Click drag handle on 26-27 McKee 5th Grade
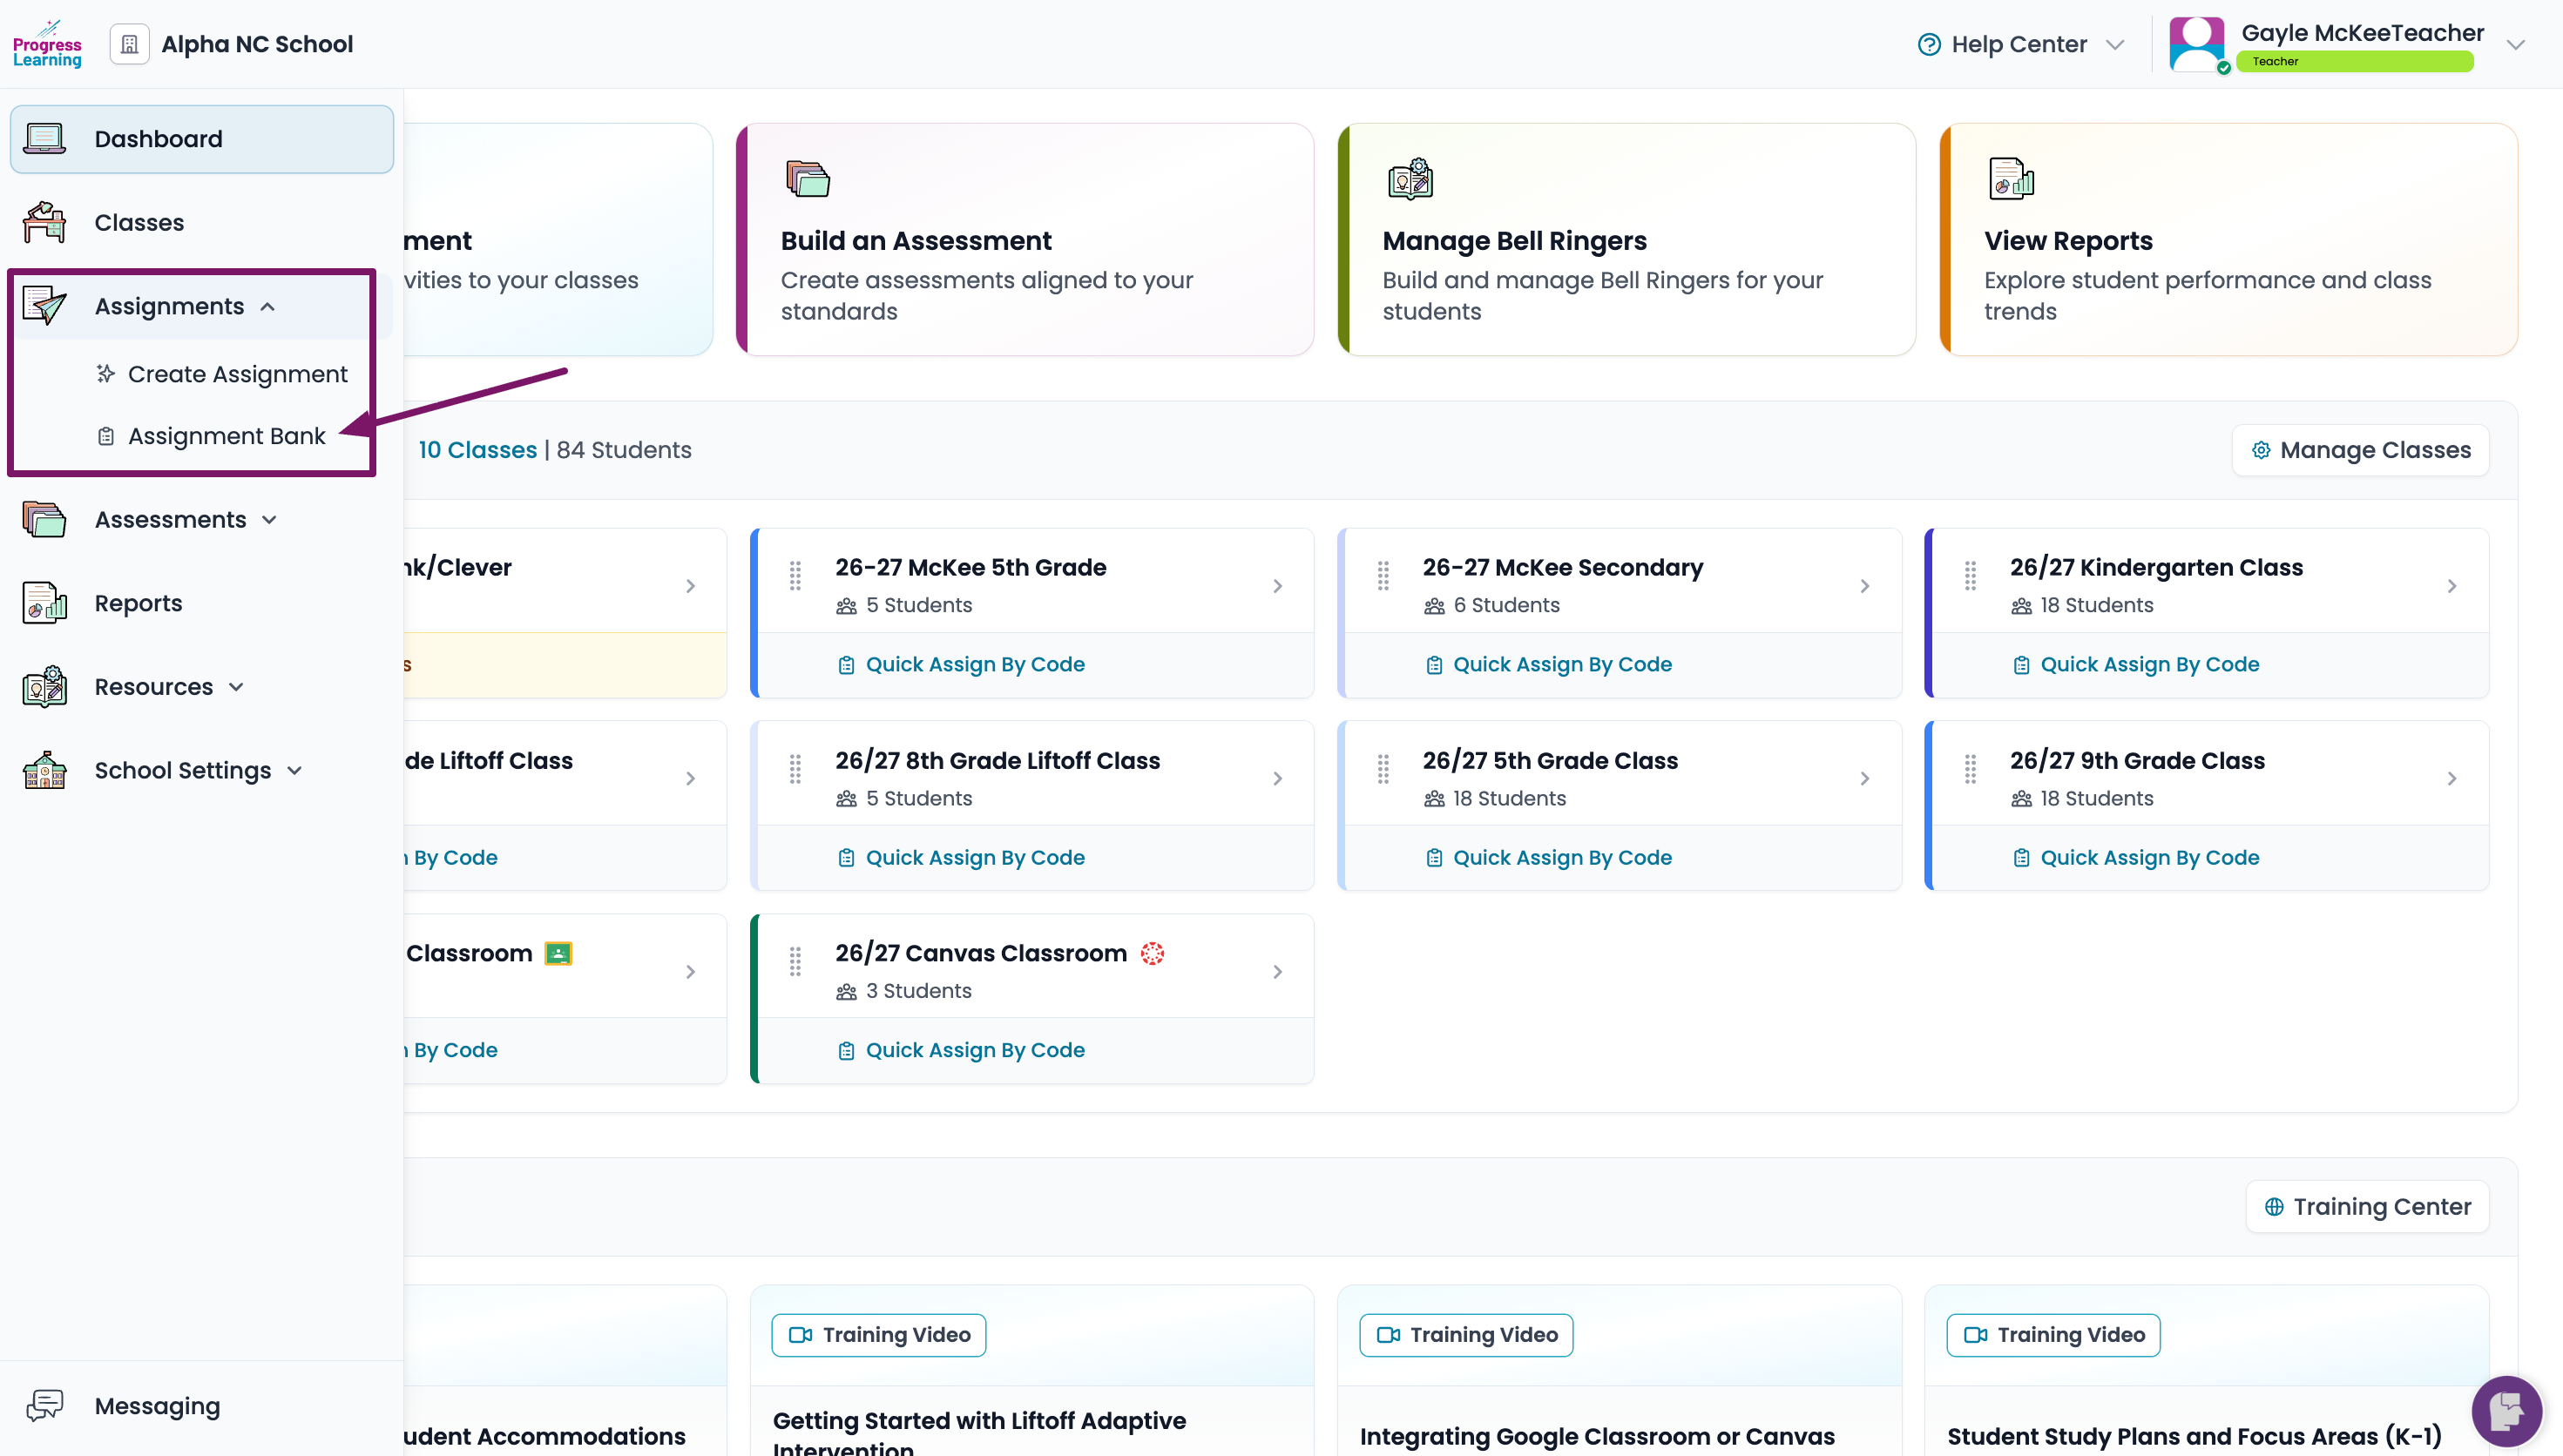This screenshot has height=1456, width=2563. [x=795, y=576]
